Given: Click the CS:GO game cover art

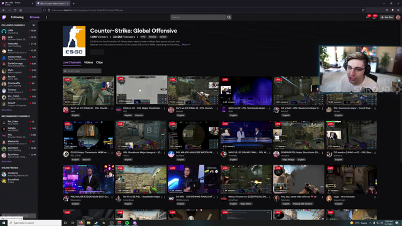Looking at the screenshot, I should (74, 41).
